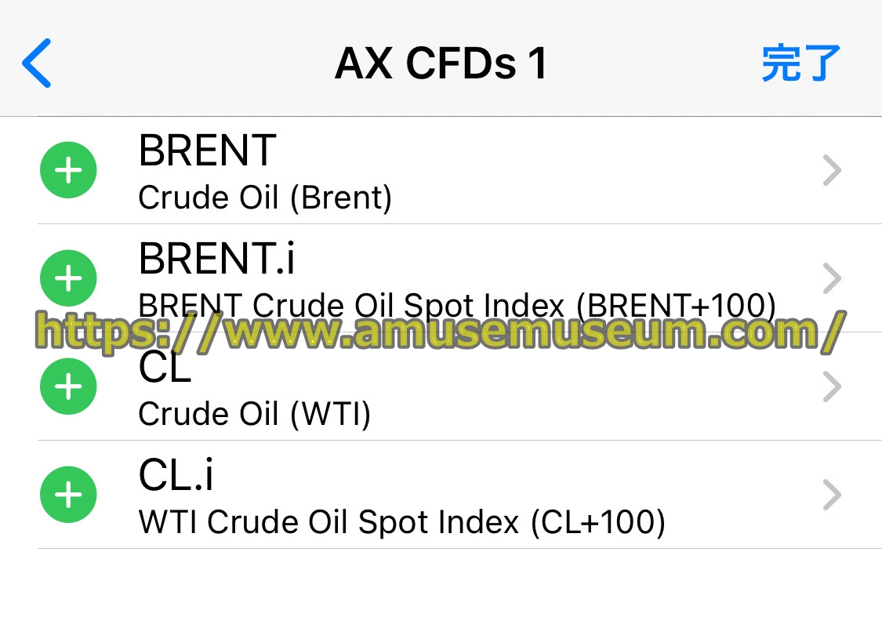Open BRENT details via its chevron
882x628 pixels.
(x=832, y=170)
